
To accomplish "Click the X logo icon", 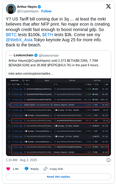I will click(108, 6).
